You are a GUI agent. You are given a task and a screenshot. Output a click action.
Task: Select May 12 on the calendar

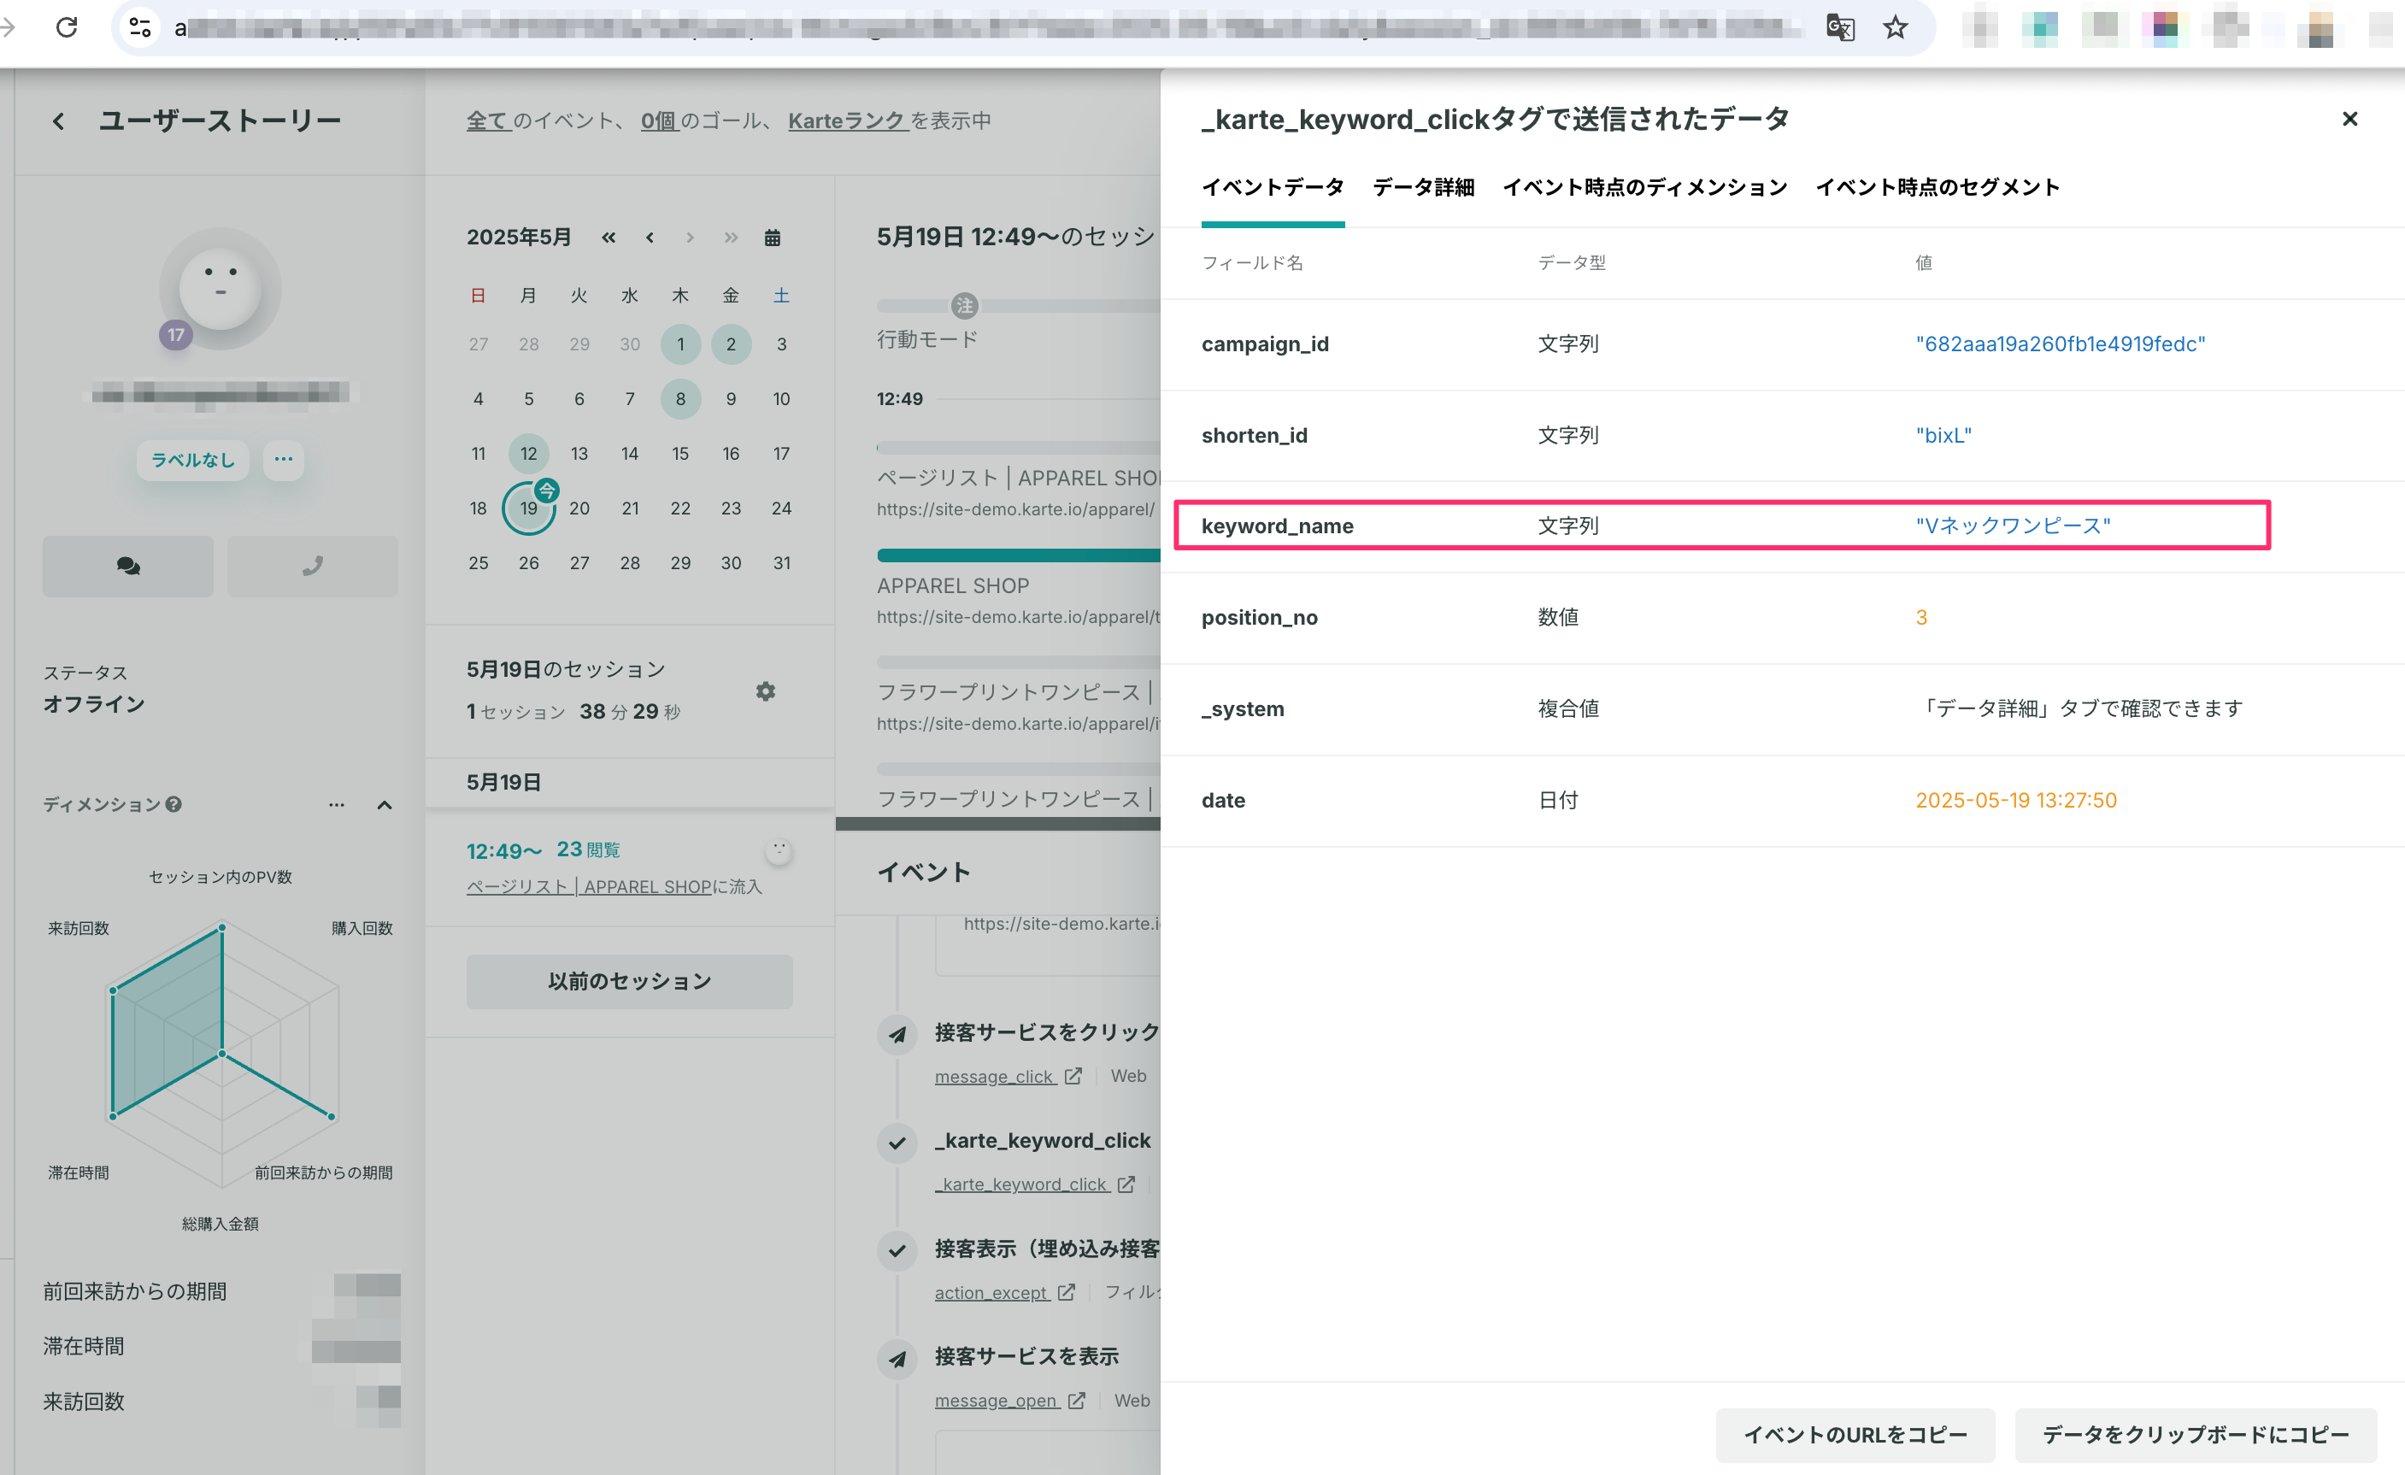coord(528,453)
